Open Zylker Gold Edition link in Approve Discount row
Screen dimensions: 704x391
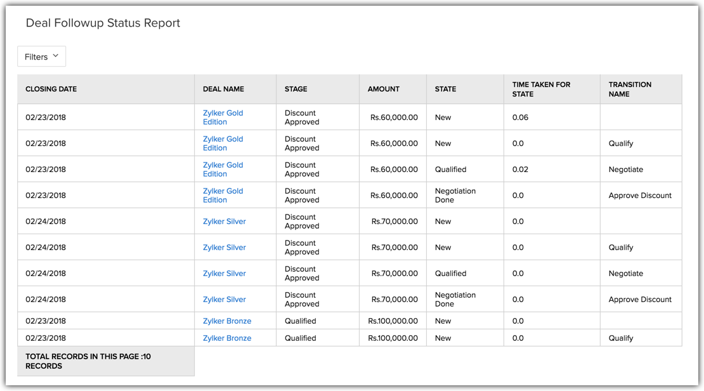point(223,195)
